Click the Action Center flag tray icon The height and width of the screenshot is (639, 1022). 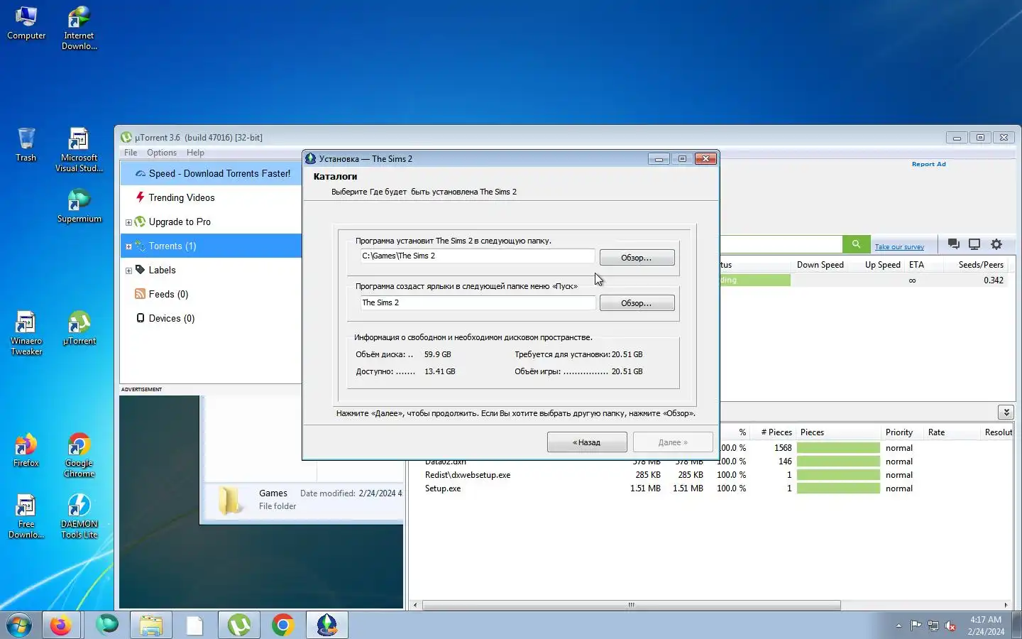pyautogui.click(x=916, y=626)
